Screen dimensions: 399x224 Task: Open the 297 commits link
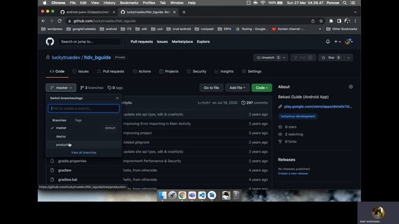tap(255, 103)
